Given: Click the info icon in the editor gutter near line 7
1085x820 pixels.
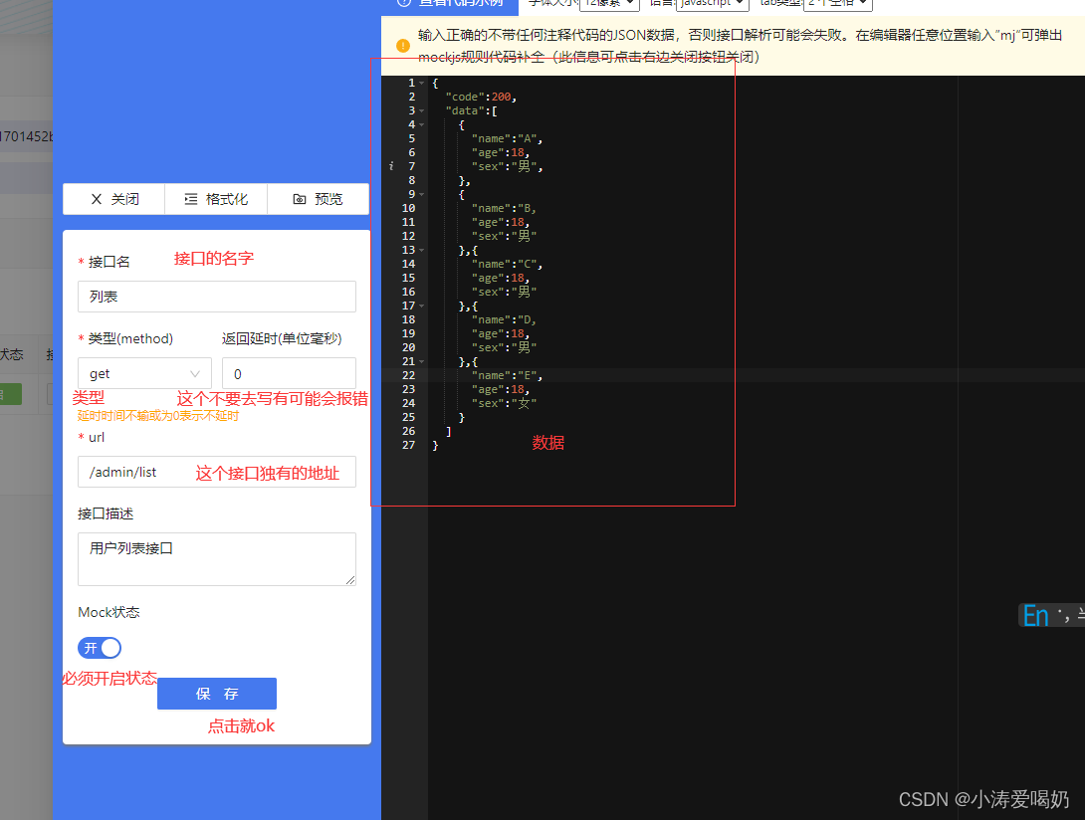Looking at the screenshot, I should click(x=391, y=165).
